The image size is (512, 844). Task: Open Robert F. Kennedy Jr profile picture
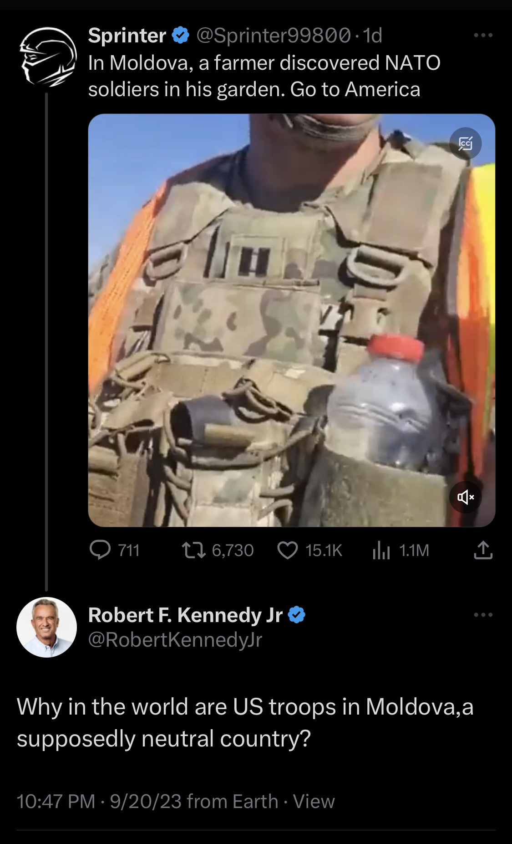click(x=46, y=627)
